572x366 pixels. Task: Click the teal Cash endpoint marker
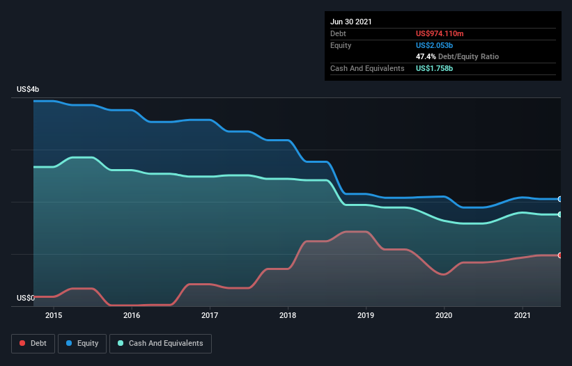[x=560, y=214]
